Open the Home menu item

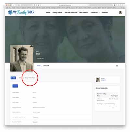(48, 12)
